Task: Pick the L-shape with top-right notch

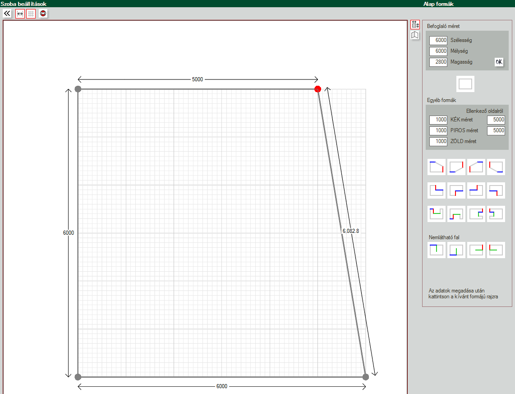Action: (x=437, y=190)
